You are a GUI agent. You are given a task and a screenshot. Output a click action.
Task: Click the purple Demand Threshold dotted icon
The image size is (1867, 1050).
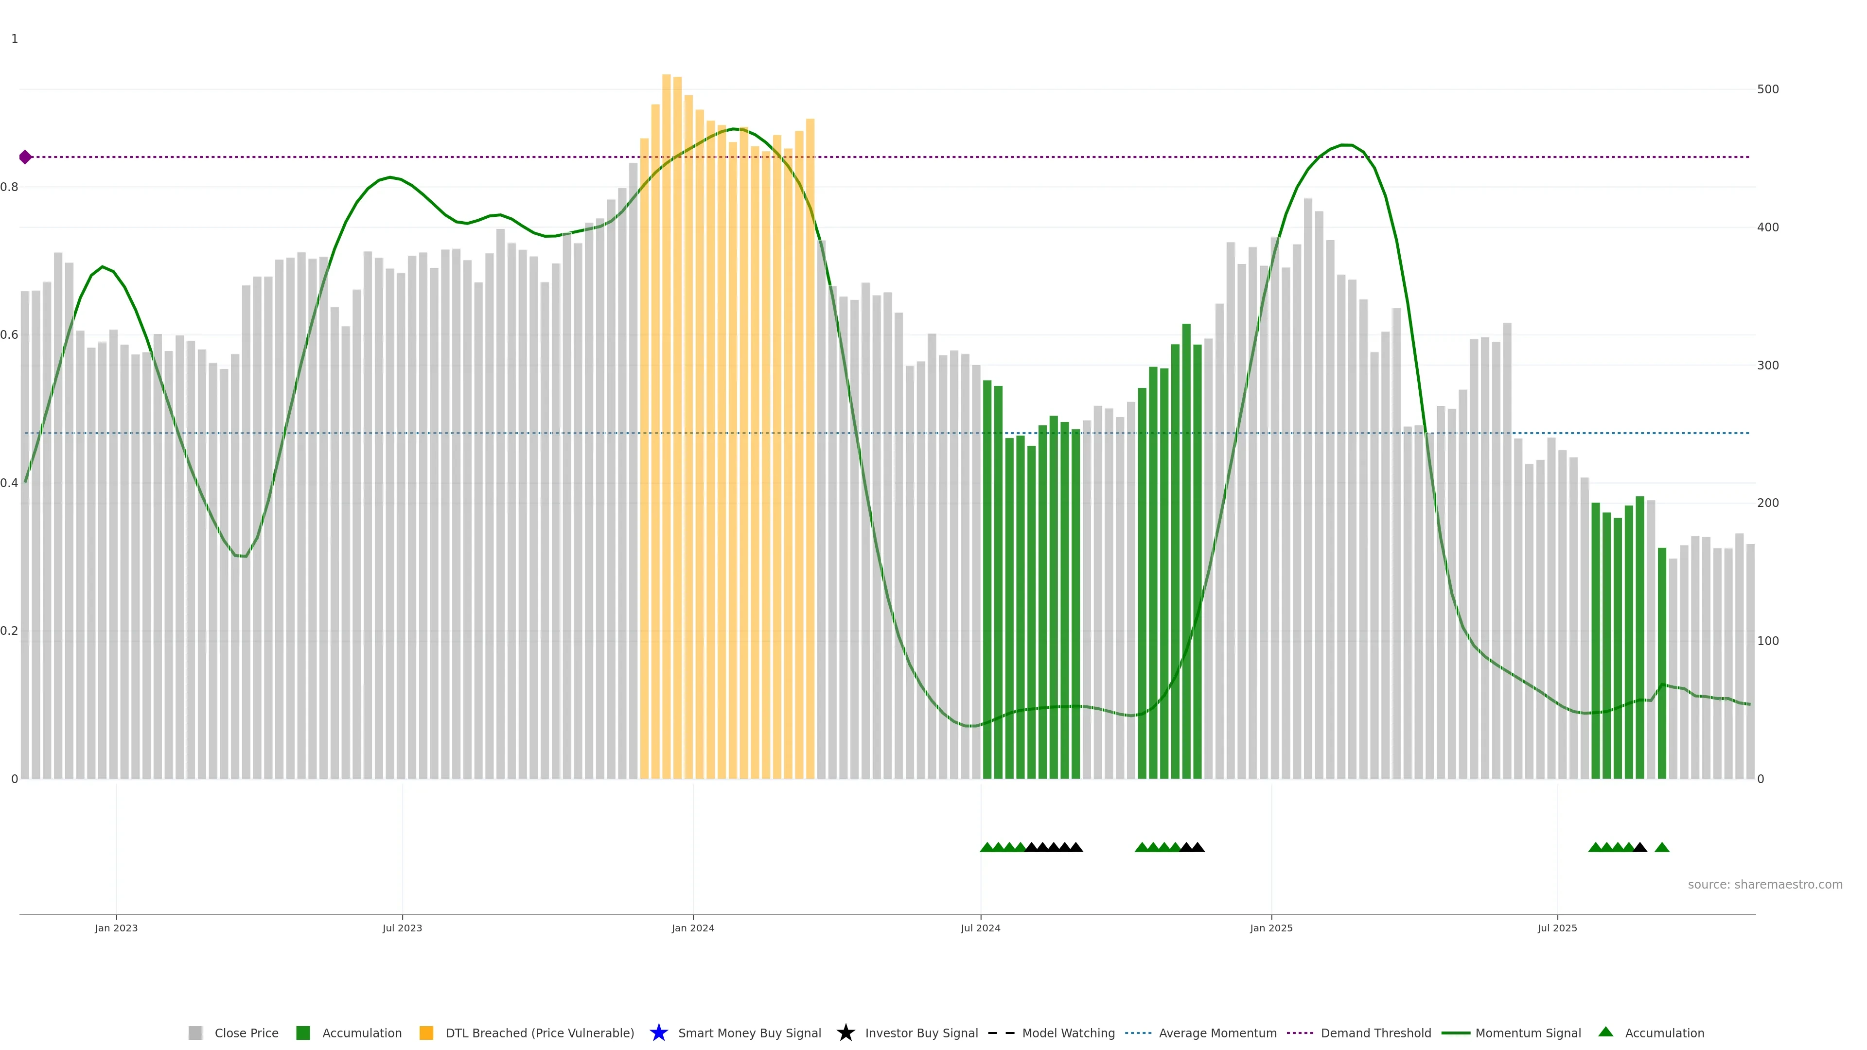click(x=1300, y=1032)
